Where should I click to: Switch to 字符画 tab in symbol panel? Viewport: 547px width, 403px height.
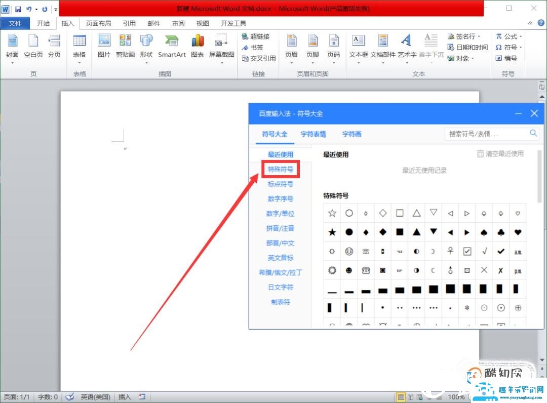[351, 134]
